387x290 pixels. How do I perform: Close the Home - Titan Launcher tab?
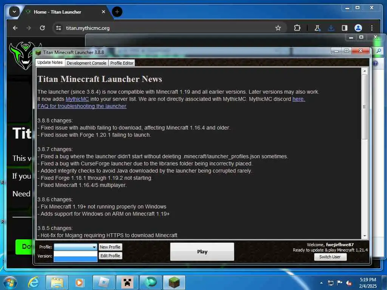[104, 12]
